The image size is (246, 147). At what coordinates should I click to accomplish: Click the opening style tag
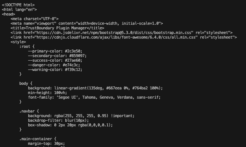click(x=18, y=42)
